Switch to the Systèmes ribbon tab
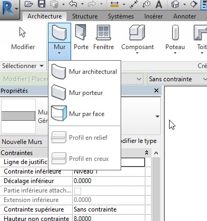The width and height of the screenshot is (207, 221). [121, 16]
